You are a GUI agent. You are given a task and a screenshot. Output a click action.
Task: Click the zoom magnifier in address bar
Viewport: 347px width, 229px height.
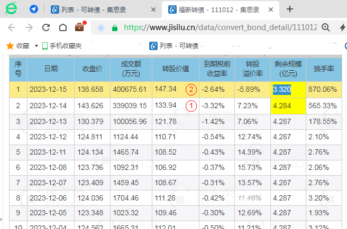[x=326, y=27]
